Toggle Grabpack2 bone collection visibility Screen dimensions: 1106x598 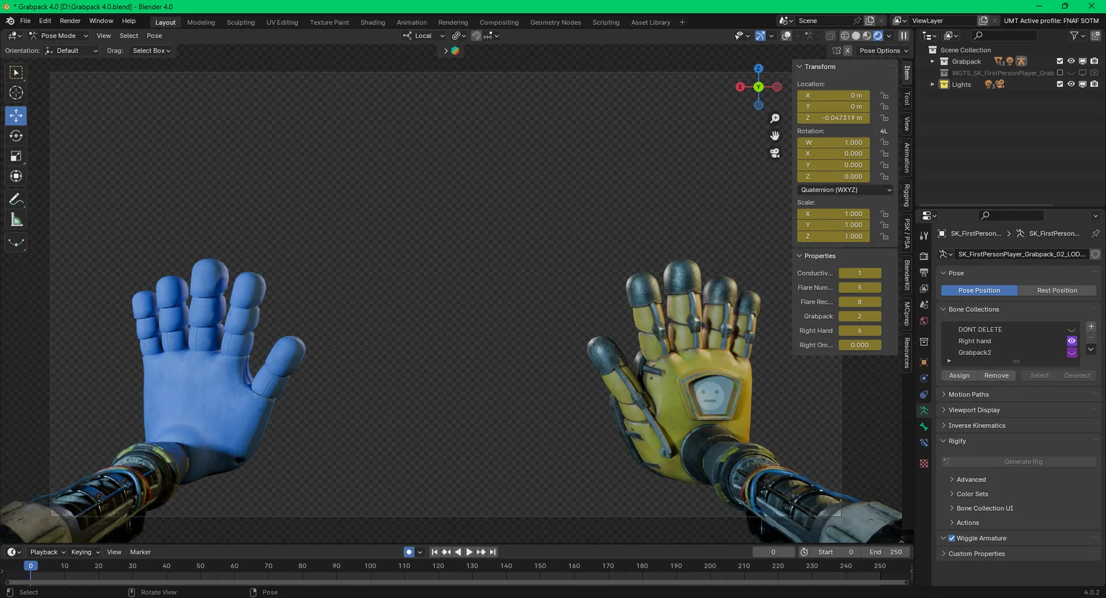coord(1071,352)
